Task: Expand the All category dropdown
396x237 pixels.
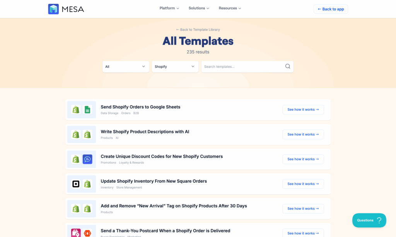Action: (x=126, y=67)
